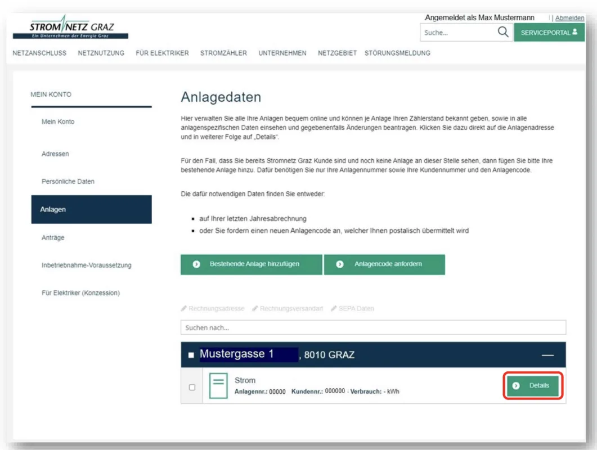The width and height of the screenshot is (597, 450).
Task: Click the Kundennr.: 000000 text
Action: coord(318,391)
